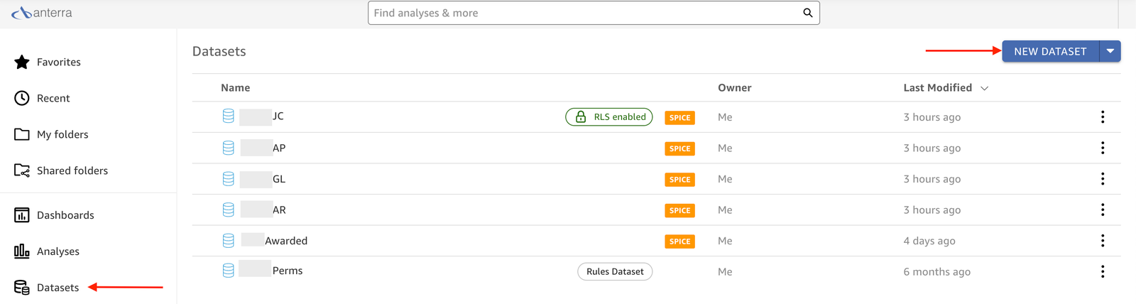Open options menu for JC dataset
1136x304 pixels.
coord(1103,117)
